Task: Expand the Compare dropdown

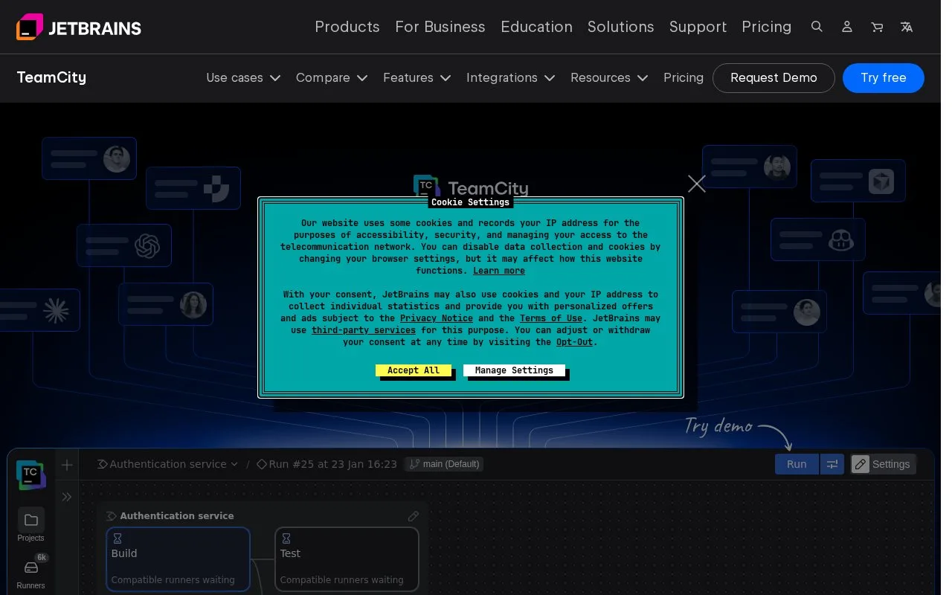Action: pyautogui.click(x=332, y=77)
